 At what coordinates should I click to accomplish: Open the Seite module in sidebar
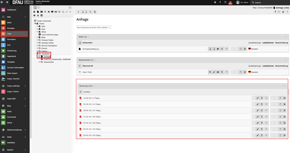click(9, 23)
